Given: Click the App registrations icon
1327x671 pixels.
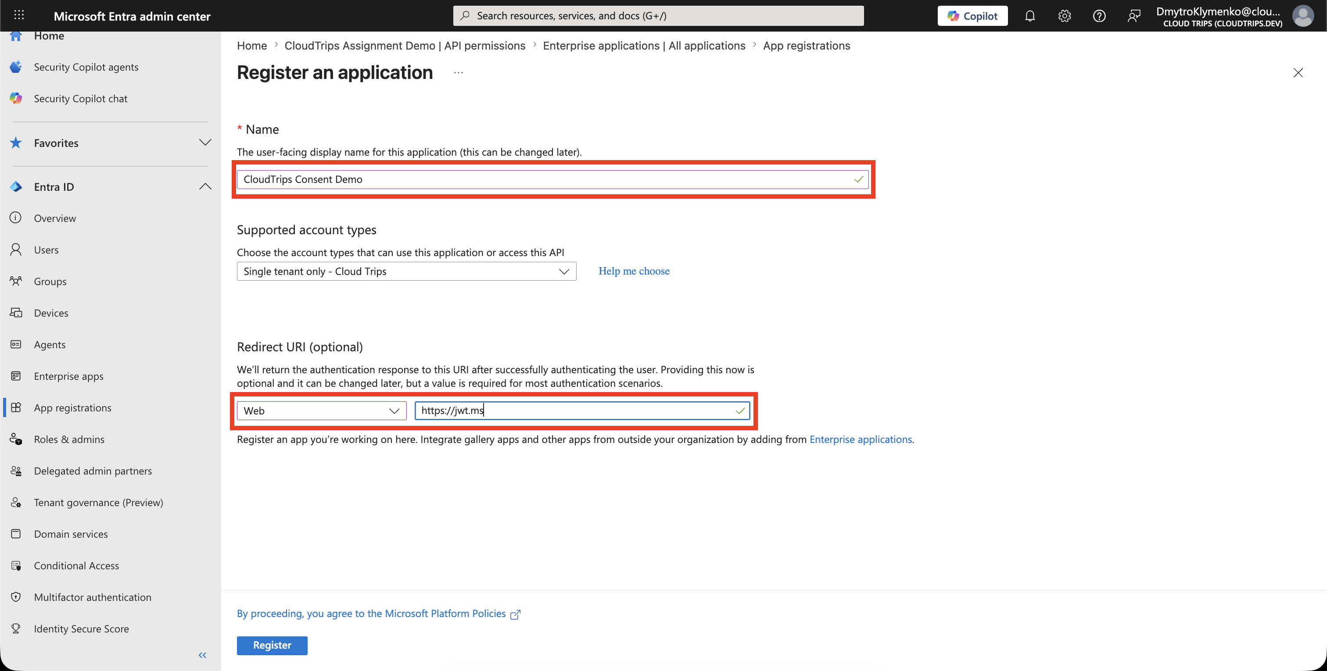Looking at the screenshot, I should 16,407.
